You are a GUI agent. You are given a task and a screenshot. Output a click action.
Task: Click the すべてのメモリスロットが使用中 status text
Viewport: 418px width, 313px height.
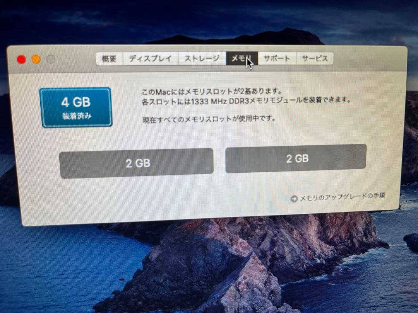click(x=209, y=119)
